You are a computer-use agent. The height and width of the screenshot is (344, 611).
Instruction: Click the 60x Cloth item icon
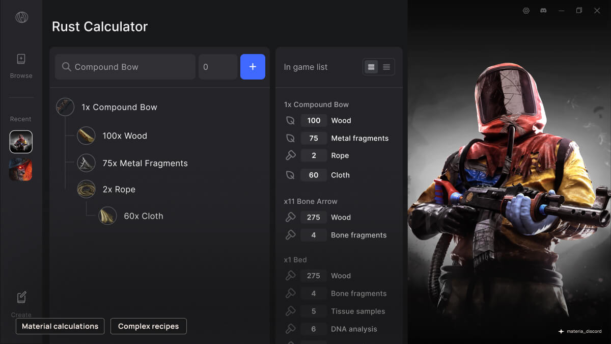pyautogui.click(x=107, y=216)
